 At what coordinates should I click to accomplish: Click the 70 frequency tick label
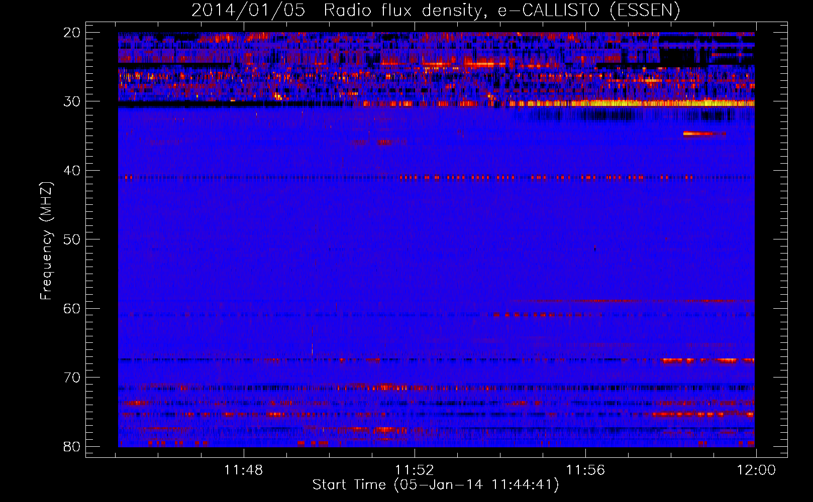coord(72,378)
